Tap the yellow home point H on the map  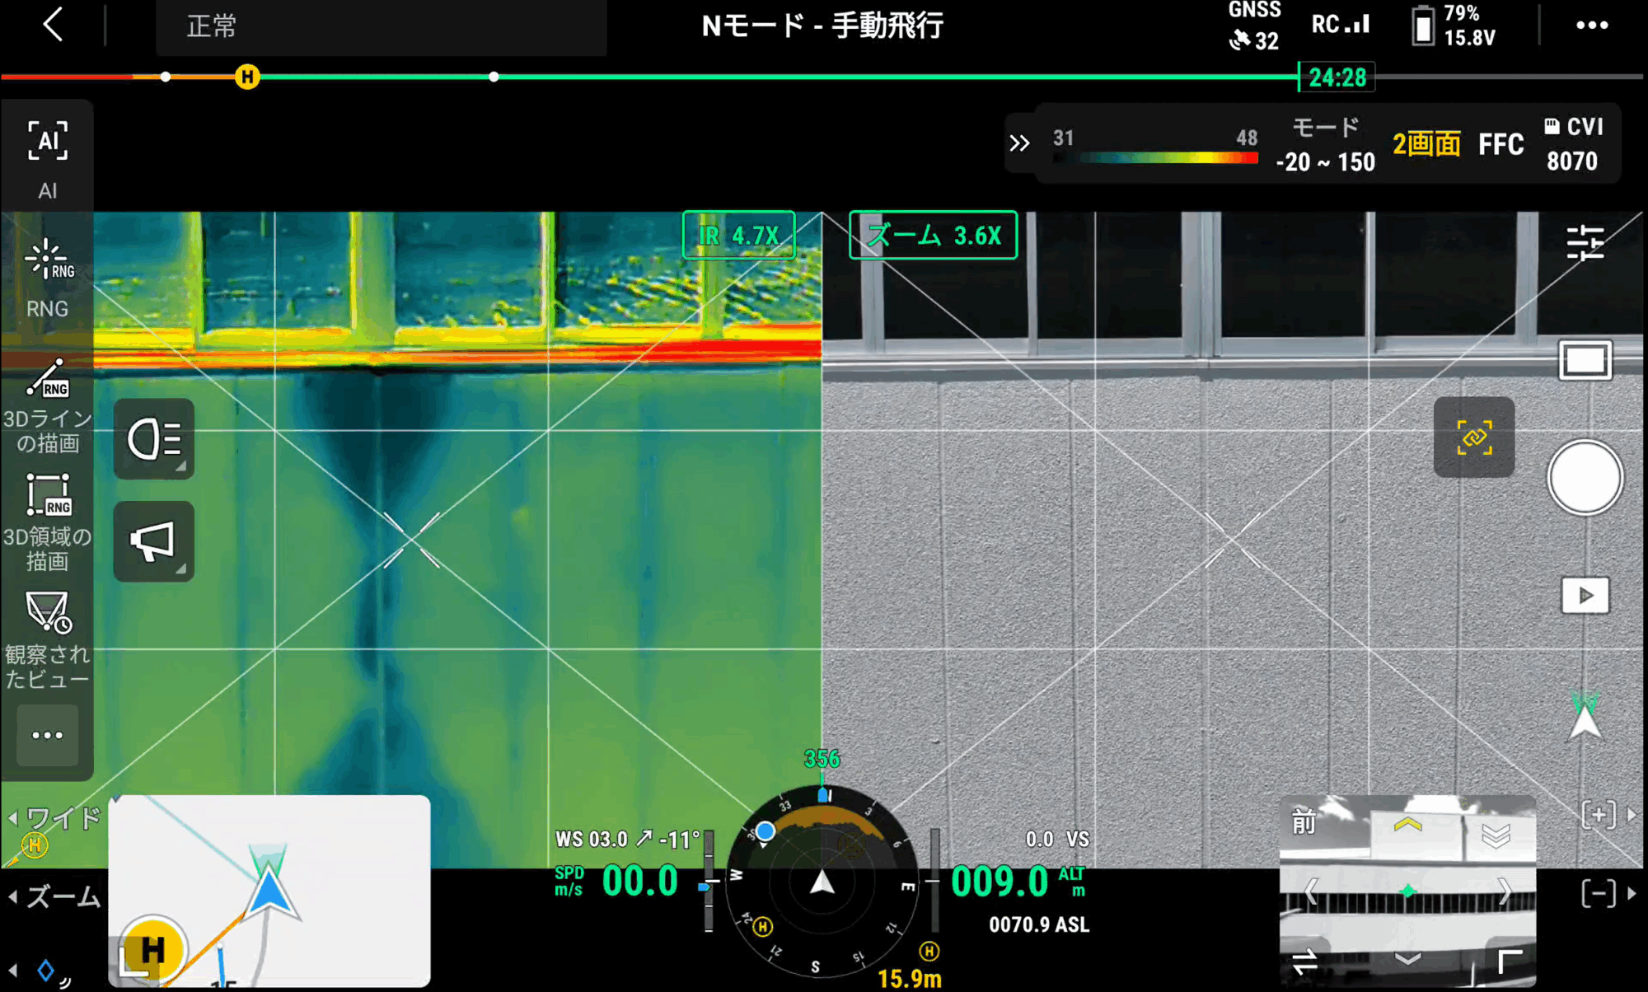(152, 949)
